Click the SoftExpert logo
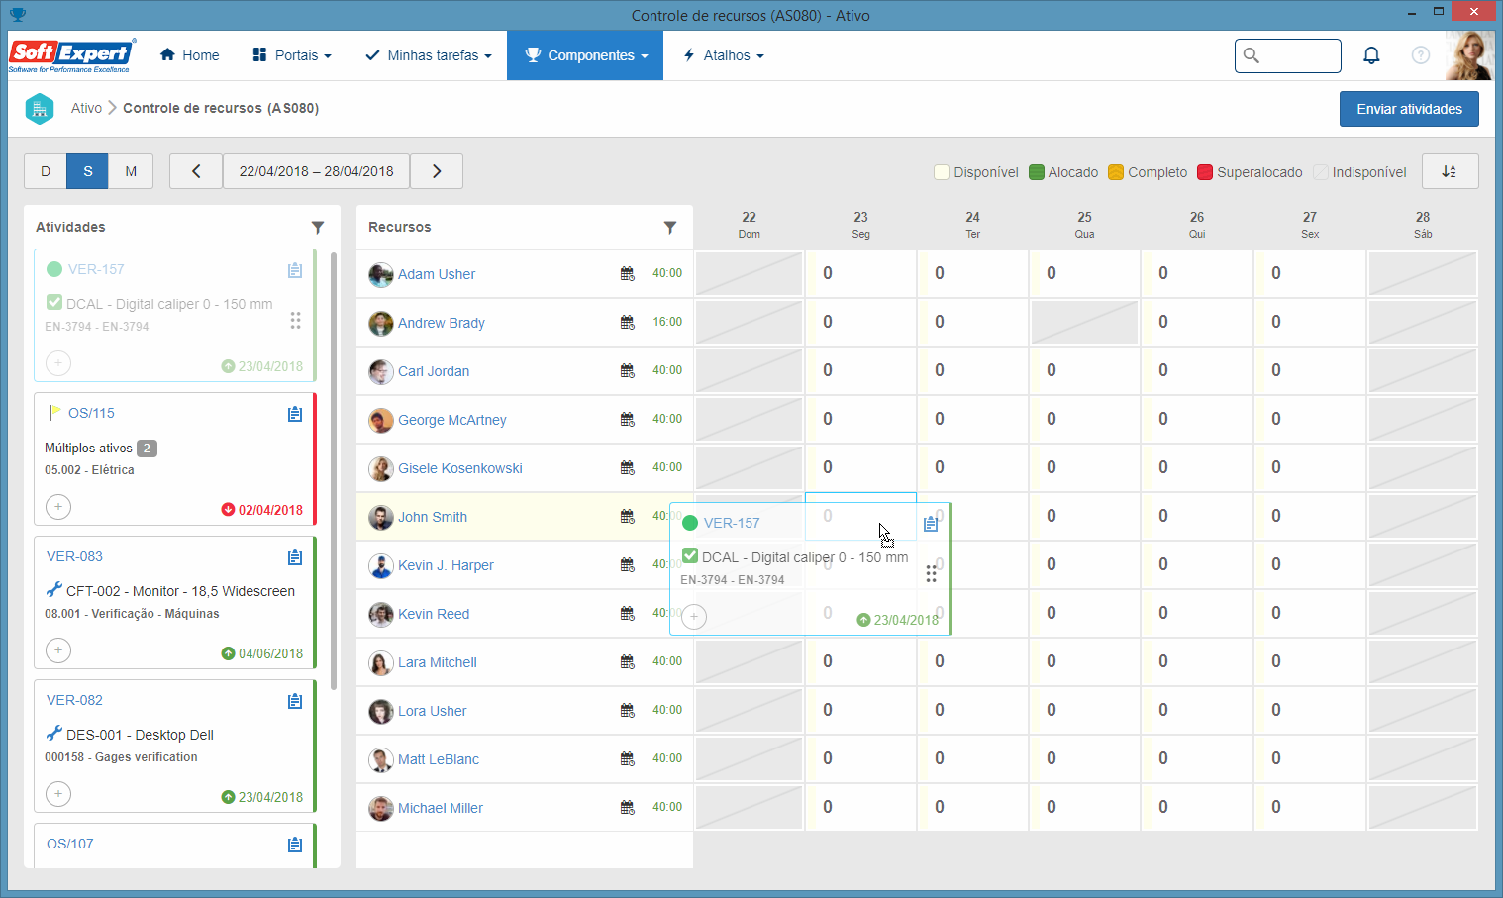1503x898 pixels. click(71, 55)
